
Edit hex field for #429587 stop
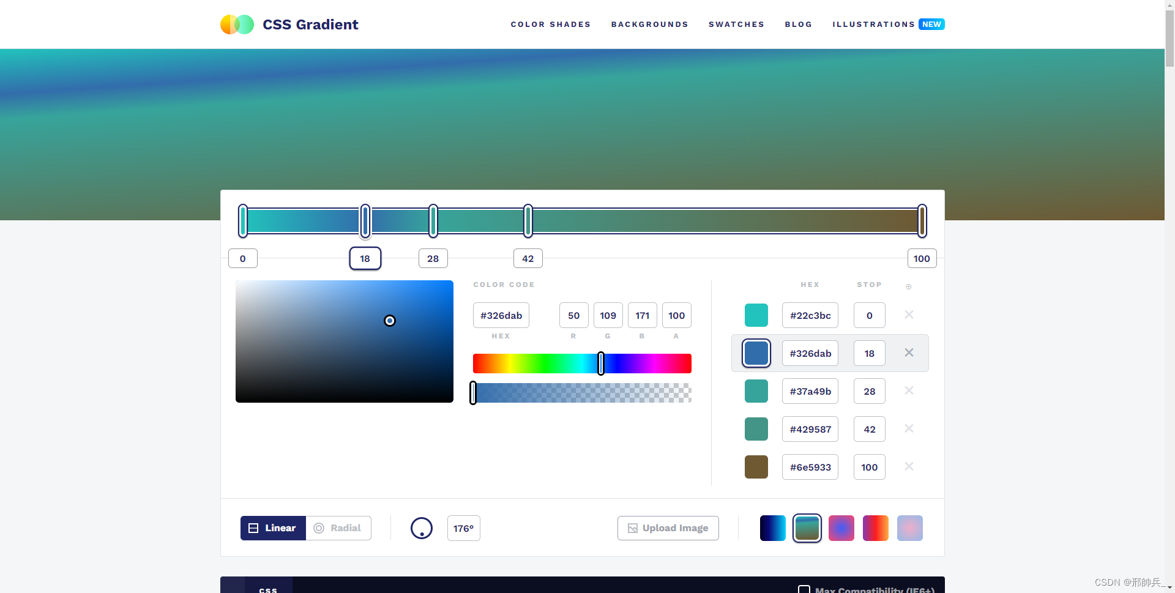810,429
